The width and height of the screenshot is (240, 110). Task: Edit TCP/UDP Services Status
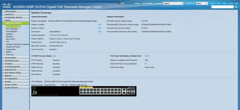tap(54, 56)
